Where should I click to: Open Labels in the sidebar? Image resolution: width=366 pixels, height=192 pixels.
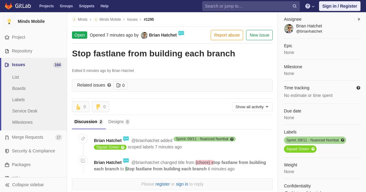[x=19, y=100]
